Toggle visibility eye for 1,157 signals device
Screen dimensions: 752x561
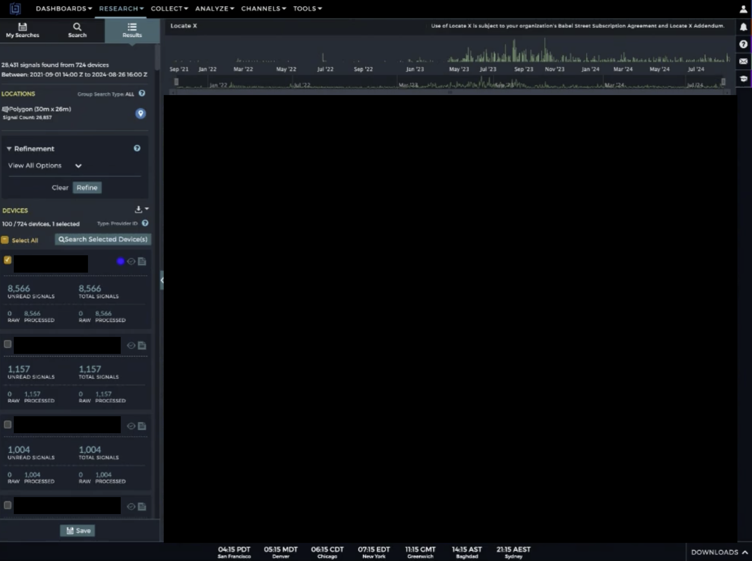(131, 346)
